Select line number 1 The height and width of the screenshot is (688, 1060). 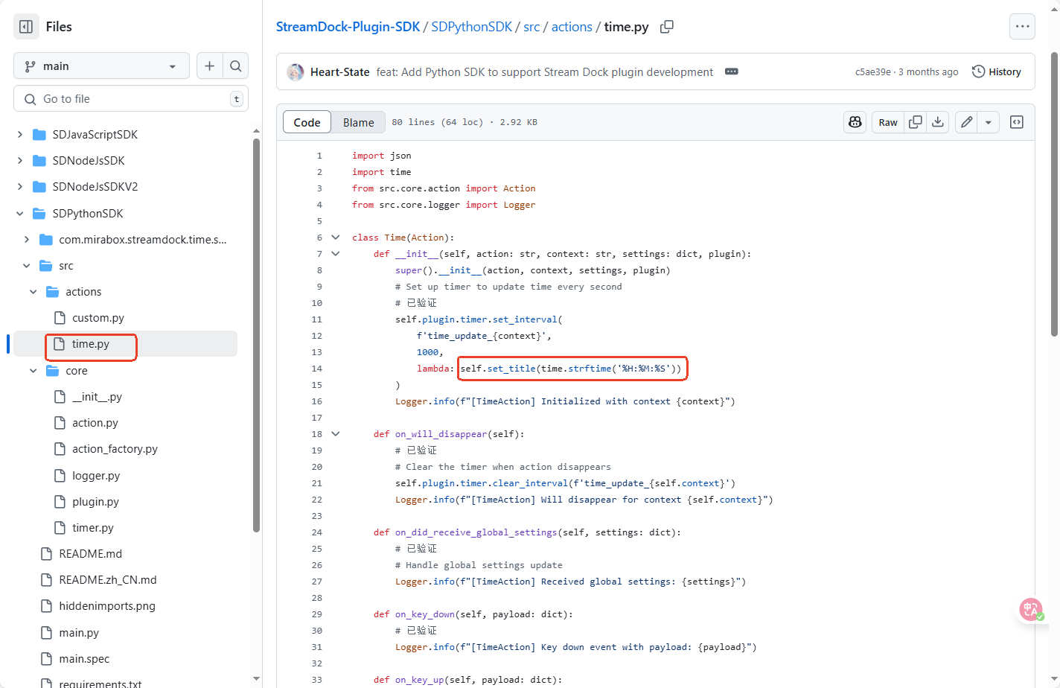tap(319, 156)
